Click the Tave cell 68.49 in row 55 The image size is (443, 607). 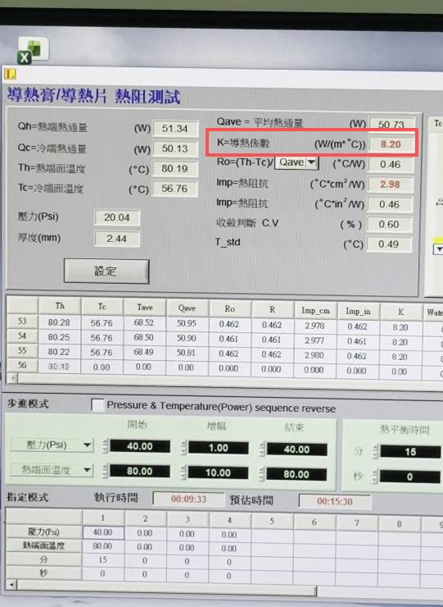point(143,352)
